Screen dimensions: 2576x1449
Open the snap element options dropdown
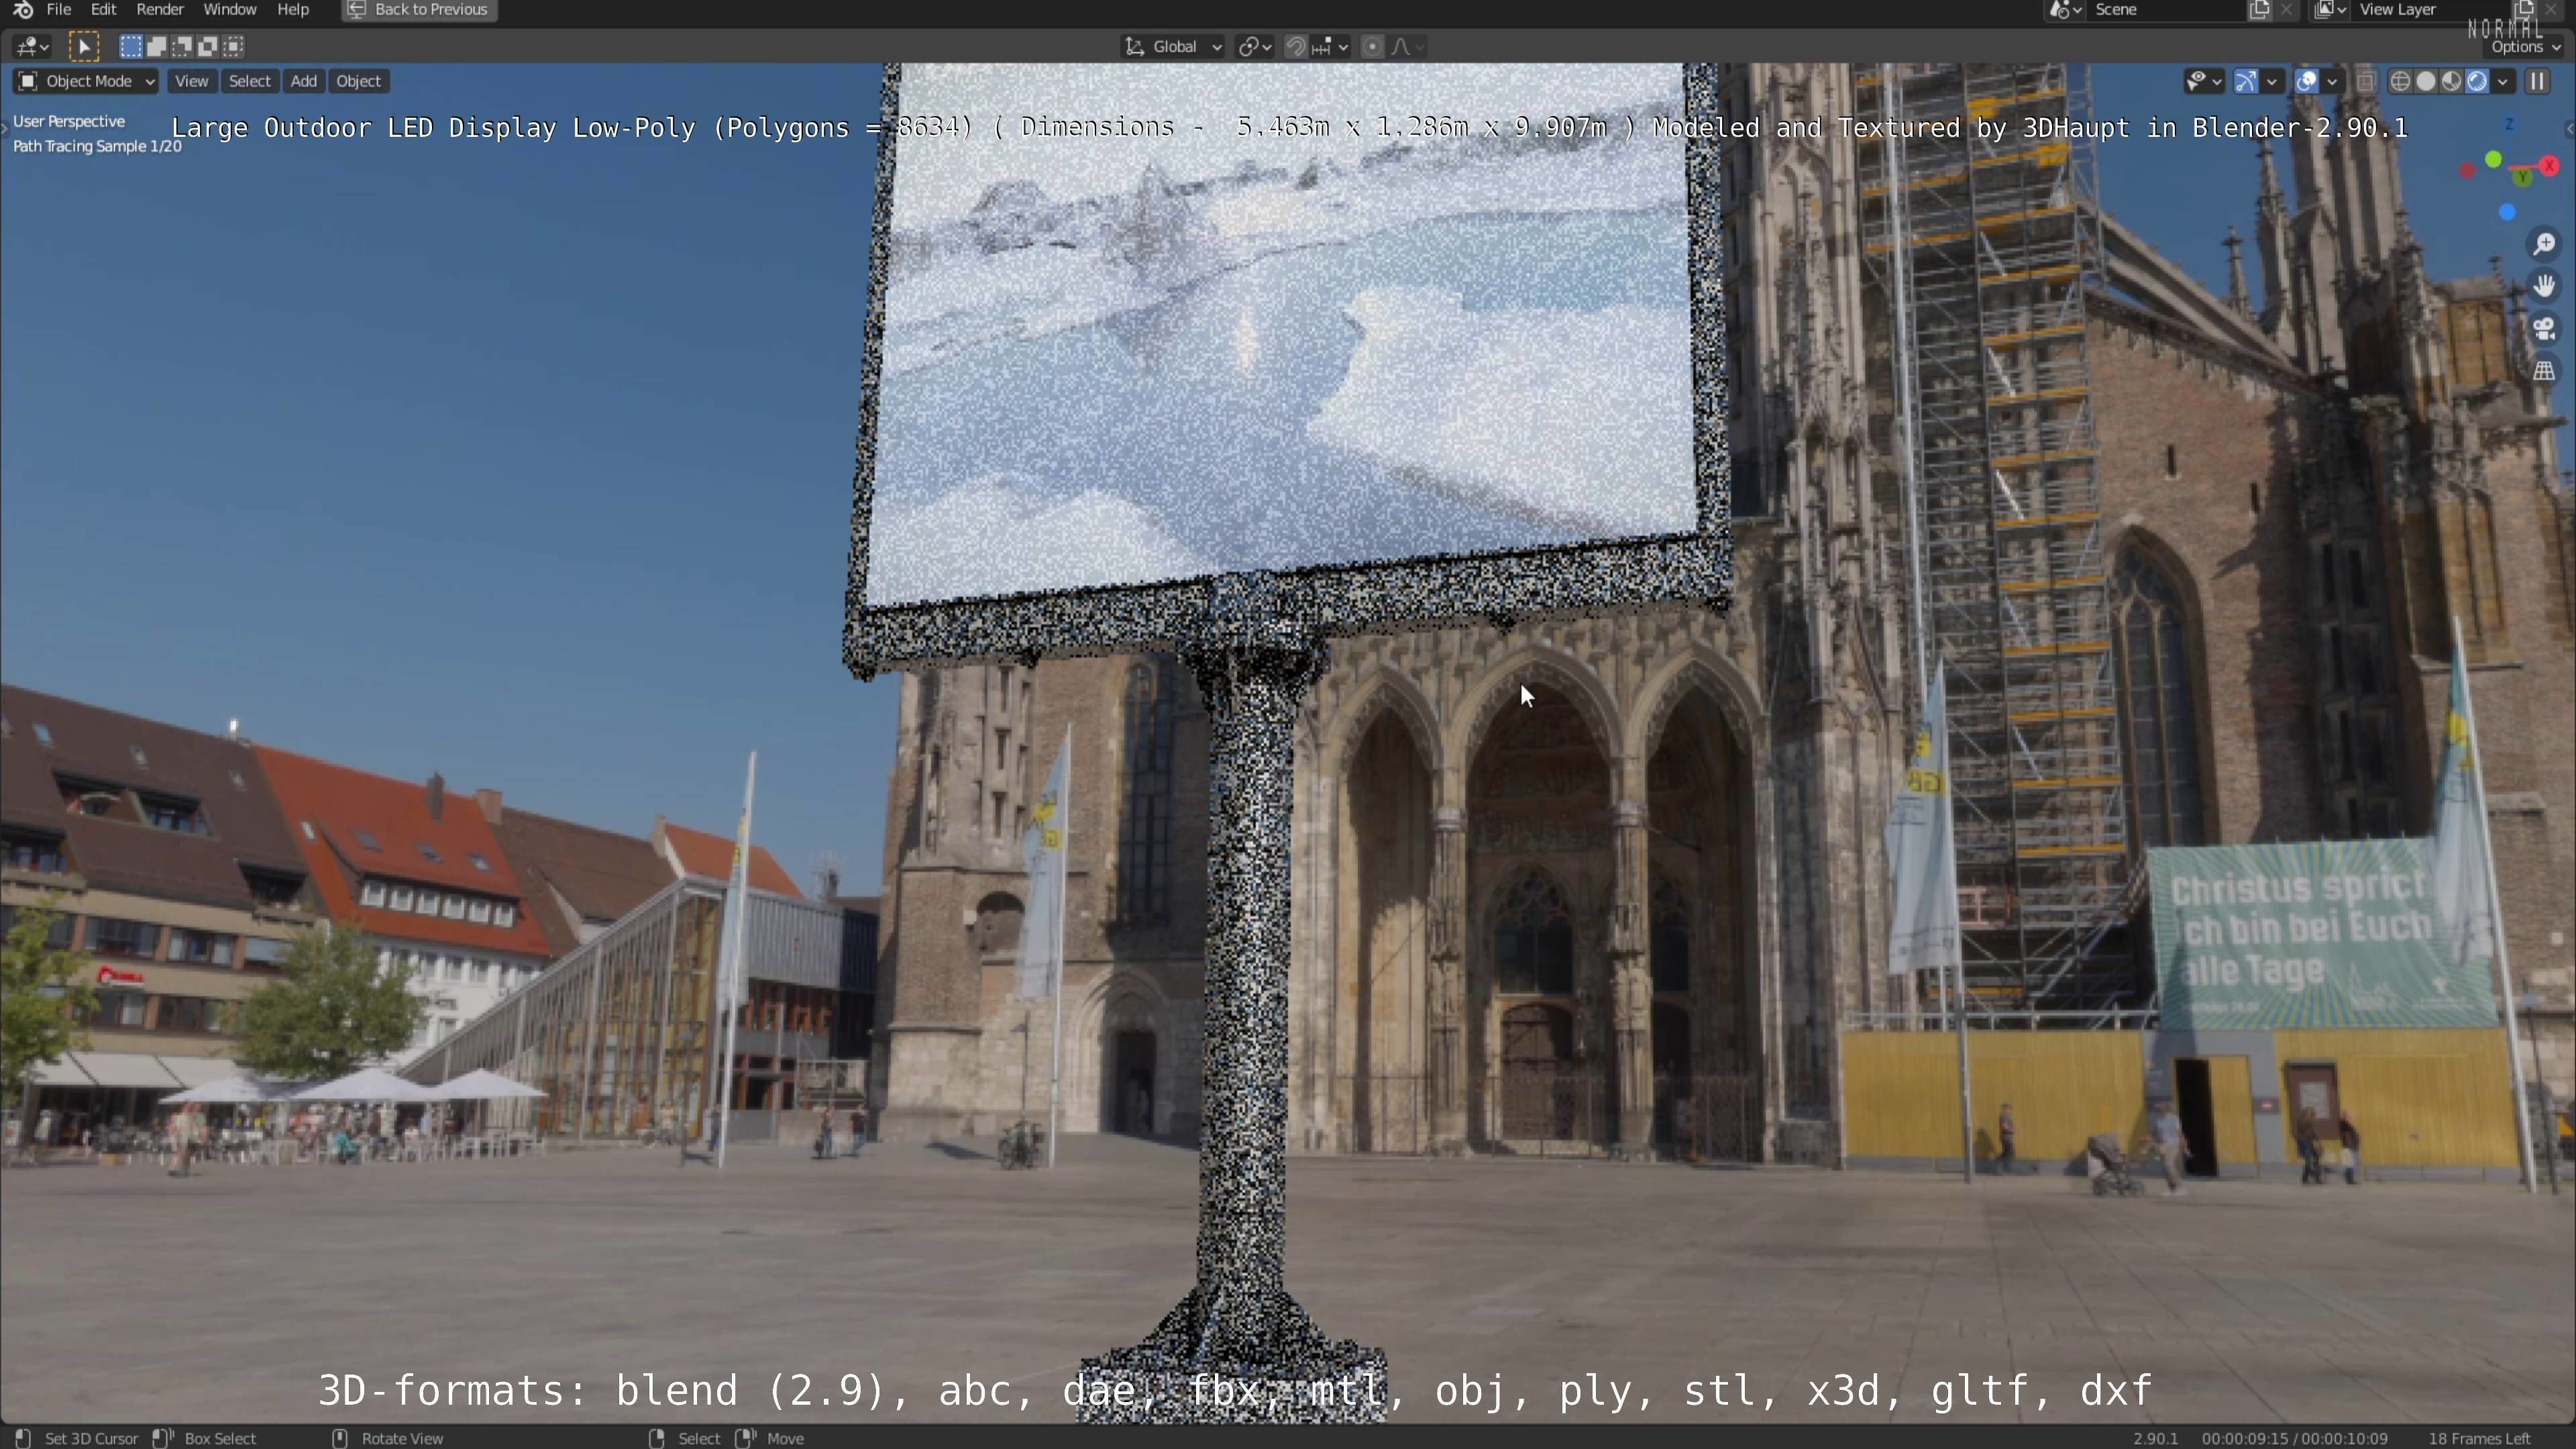[x=1331, y=46]
